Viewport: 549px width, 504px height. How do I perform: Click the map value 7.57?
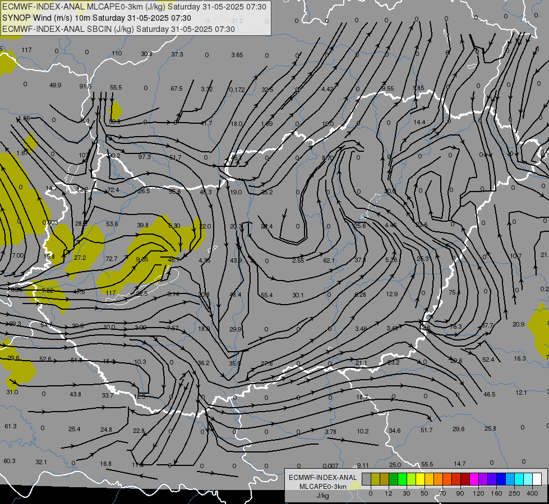tap(173, 328)
